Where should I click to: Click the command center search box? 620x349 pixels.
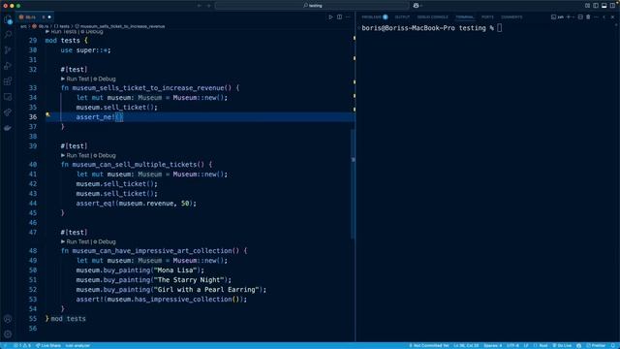tap(312, 6)
